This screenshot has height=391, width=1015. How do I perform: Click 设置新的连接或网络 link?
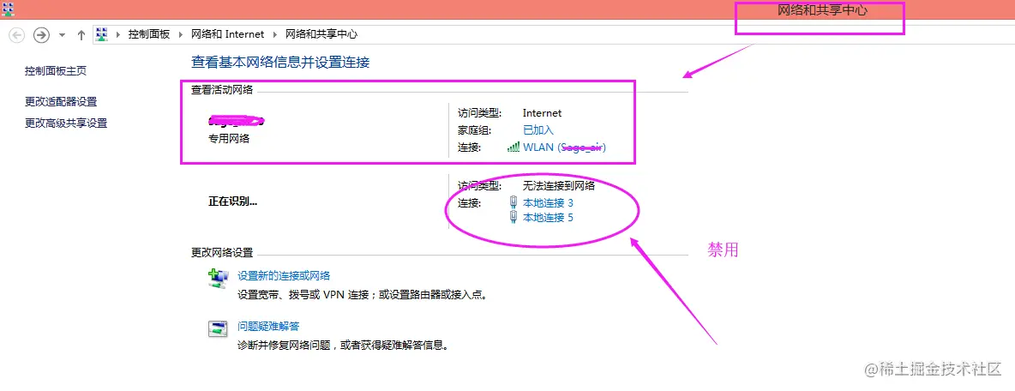point(284,276)
